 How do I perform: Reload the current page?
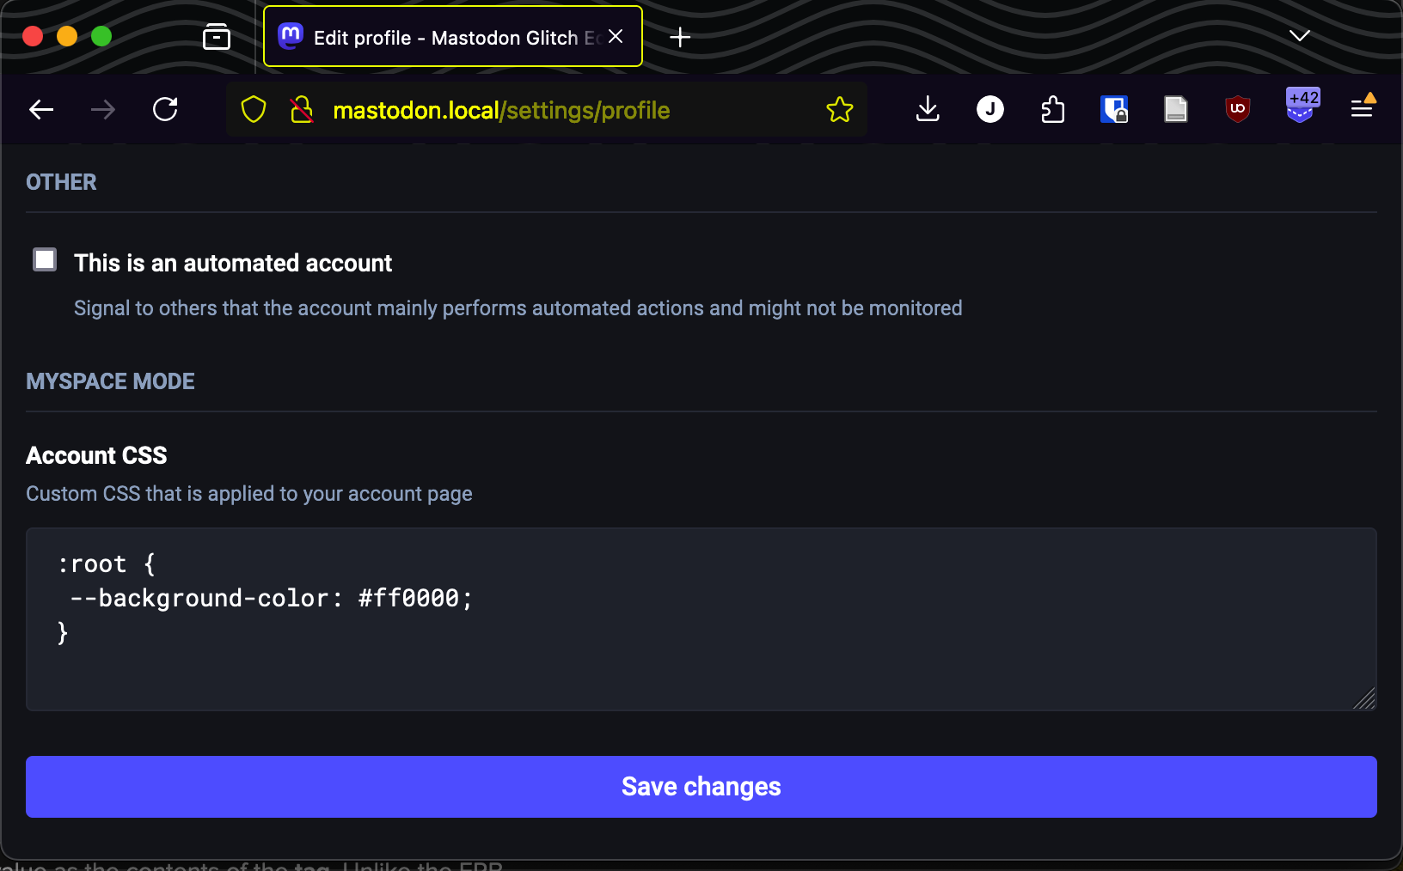(165, 109)
